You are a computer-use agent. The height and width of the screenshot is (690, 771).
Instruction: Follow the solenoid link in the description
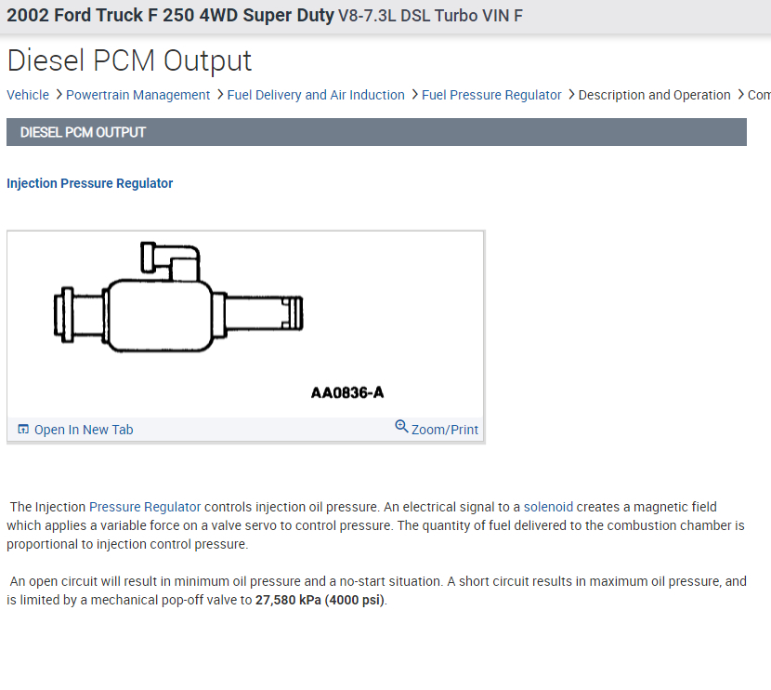(x=548, y=507)
